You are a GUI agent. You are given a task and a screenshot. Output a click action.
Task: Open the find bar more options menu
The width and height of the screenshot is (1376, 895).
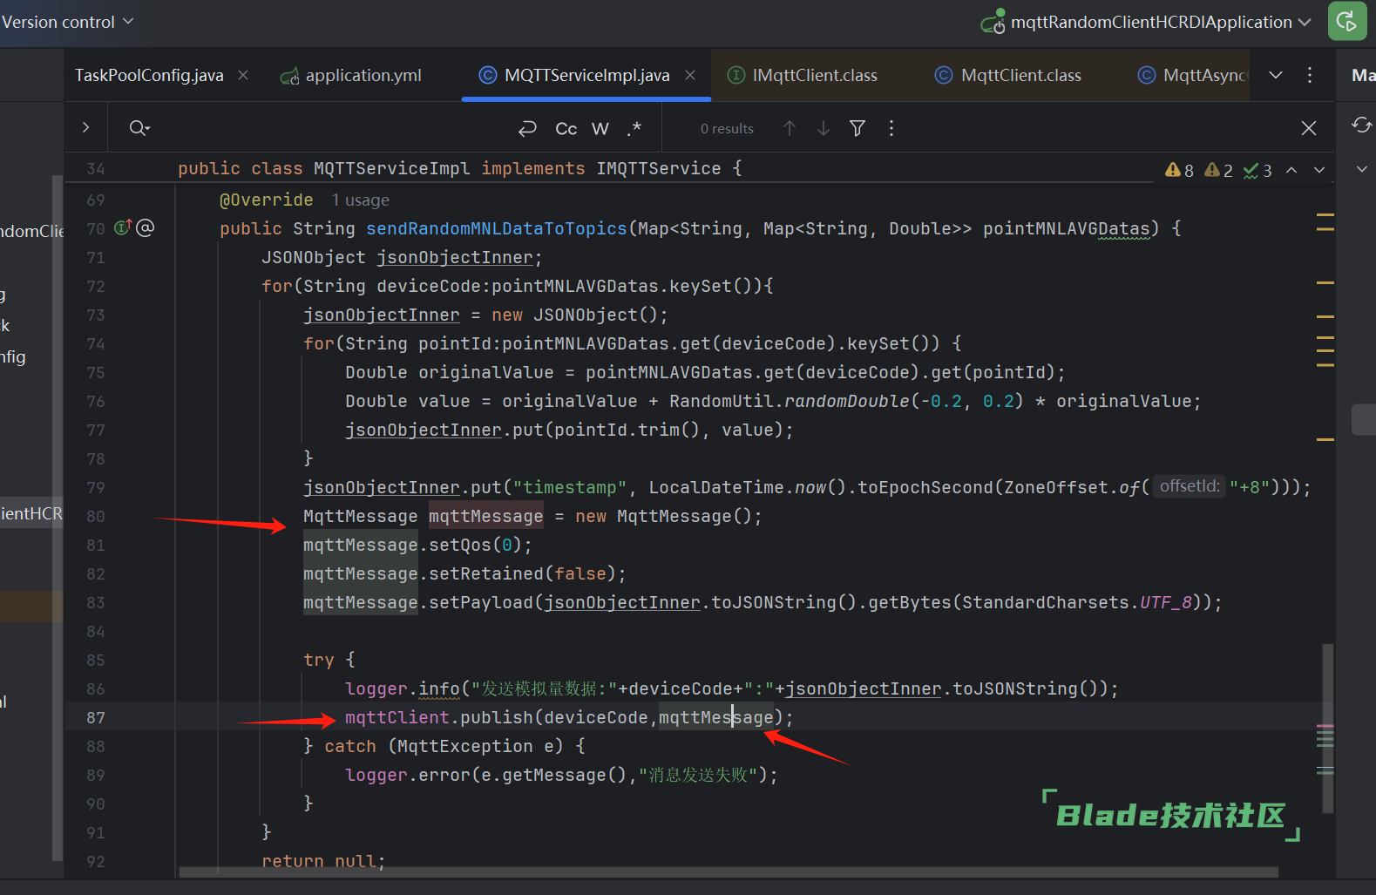click(x=891, y=129)
